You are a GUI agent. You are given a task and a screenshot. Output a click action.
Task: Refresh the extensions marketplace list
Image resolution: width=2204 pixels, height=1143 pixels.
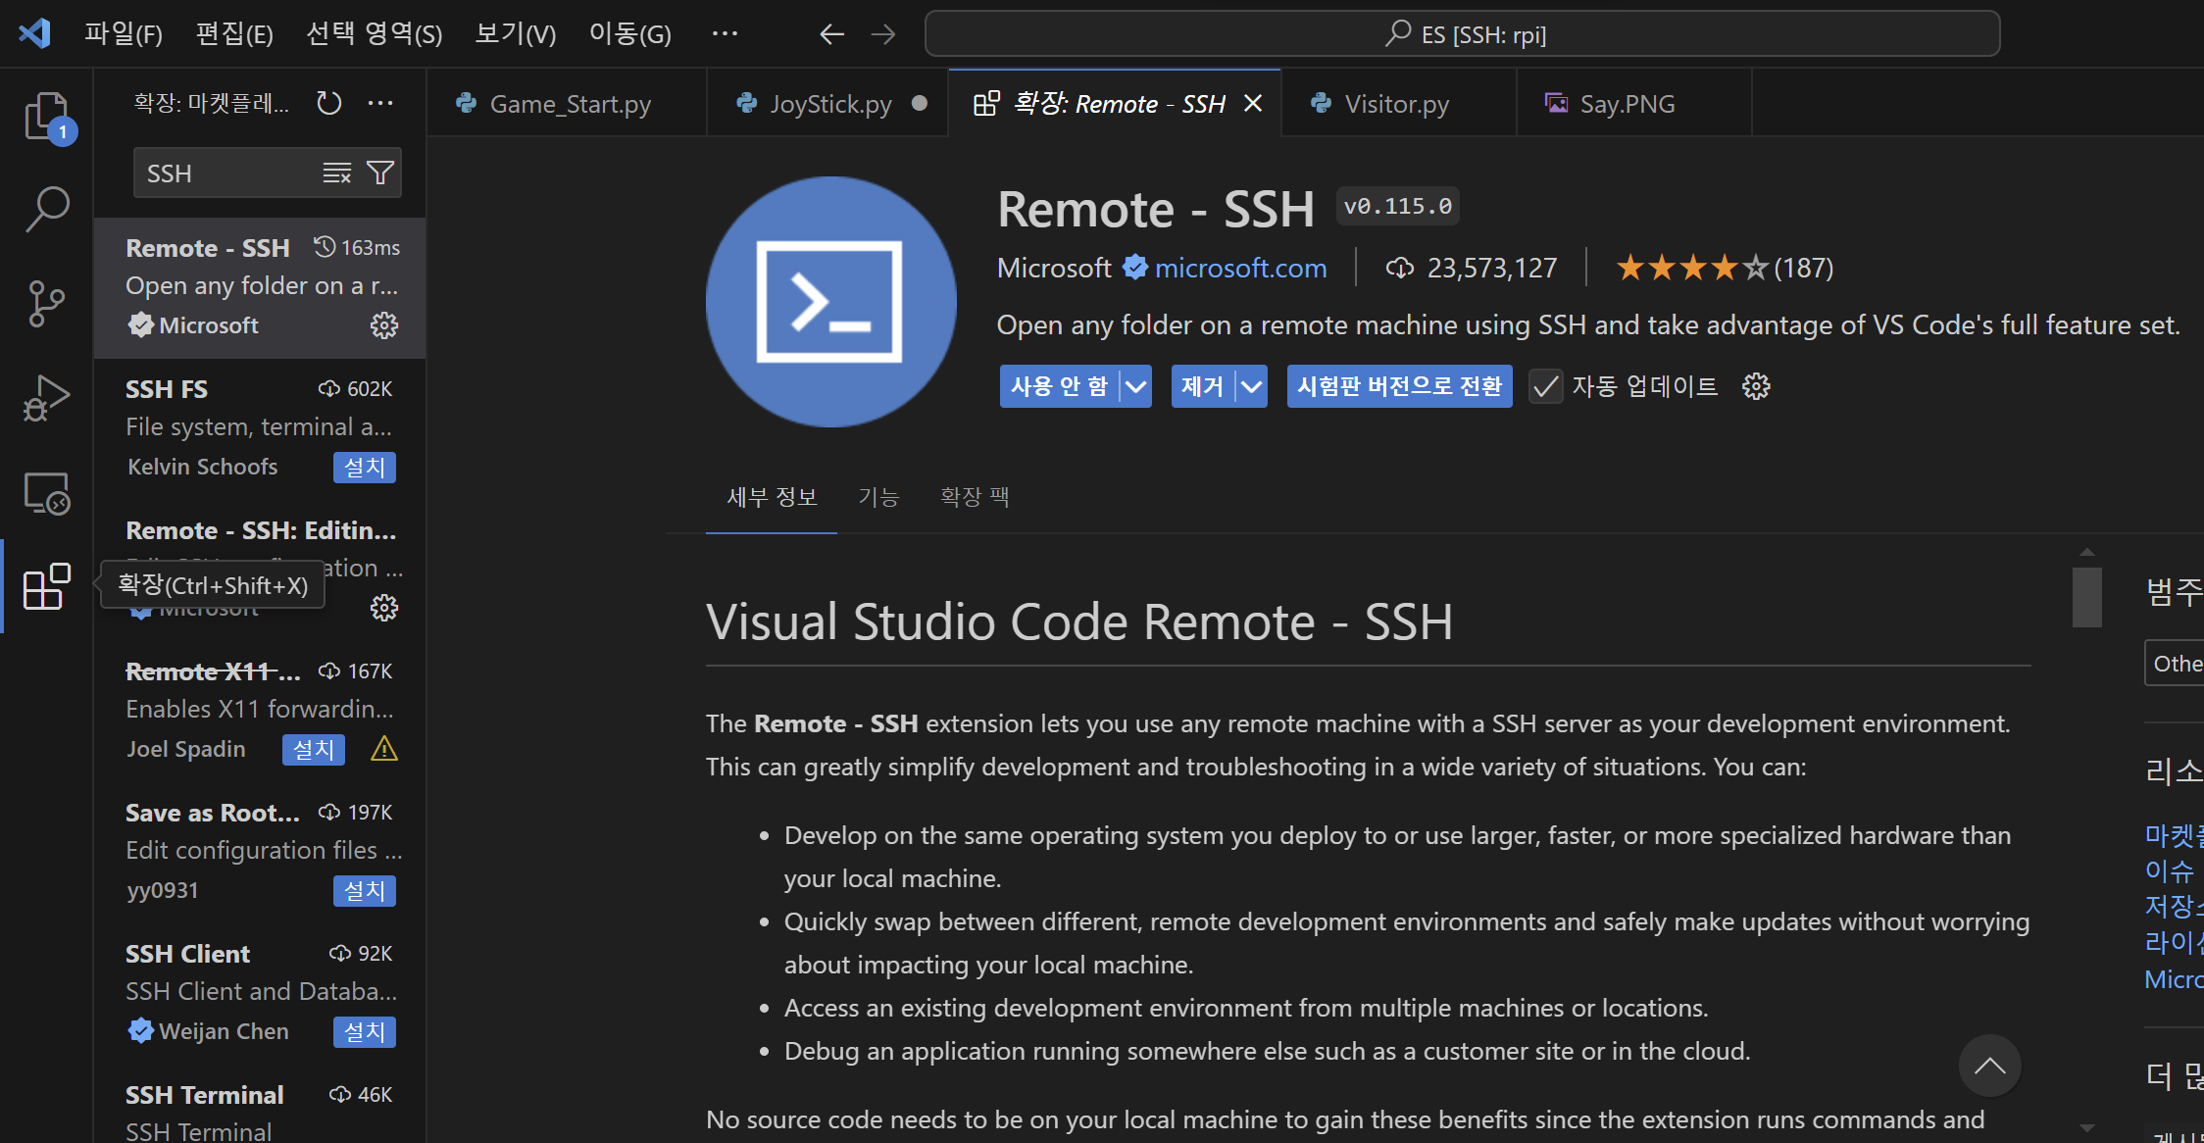329,103
